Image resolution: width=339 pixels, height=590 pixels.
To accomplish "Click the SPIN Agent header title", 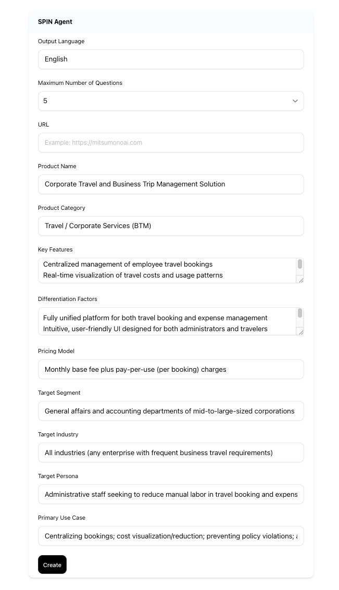I will [55, 22].
